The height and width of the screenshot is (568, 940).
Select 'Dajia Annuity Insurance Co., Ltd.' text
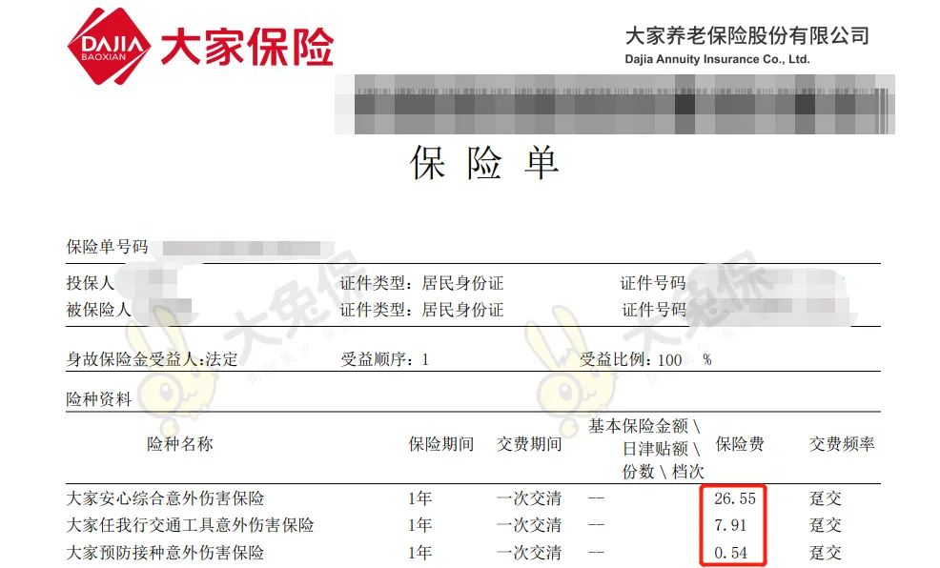coord(717,59)
